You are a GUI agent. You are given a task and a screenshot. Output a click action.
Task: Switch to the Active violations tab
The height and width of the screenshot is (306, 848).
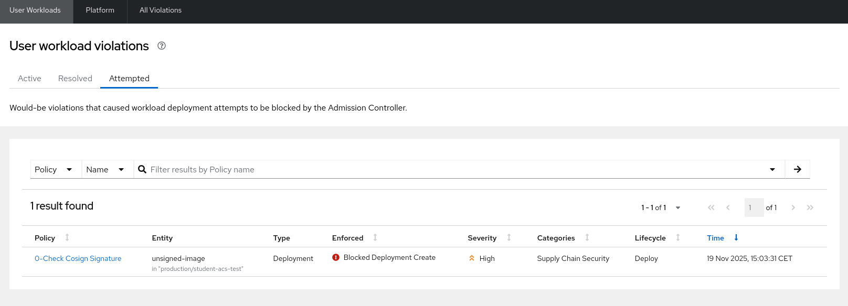coord(29,79)
